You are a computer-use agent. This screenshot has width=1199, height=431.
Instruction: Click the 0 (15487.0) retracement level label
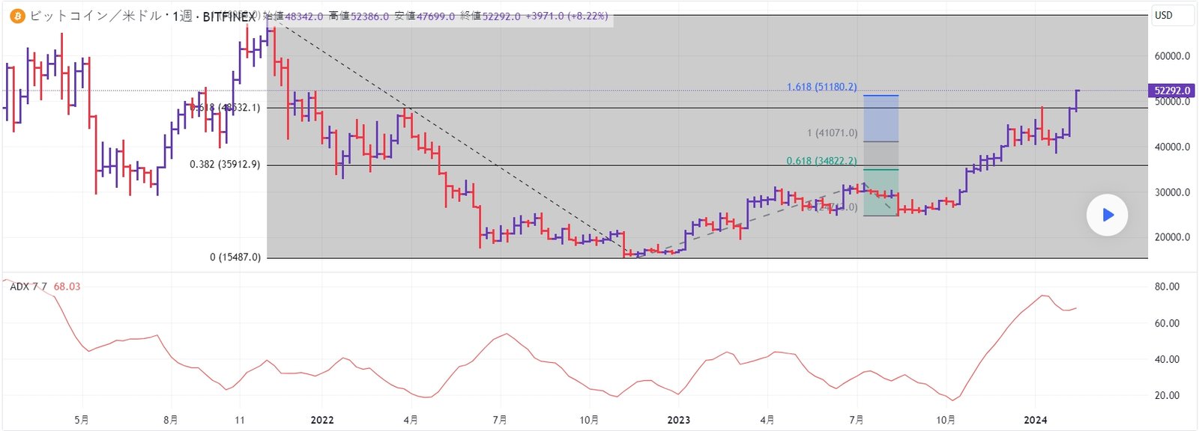[235, 257]
